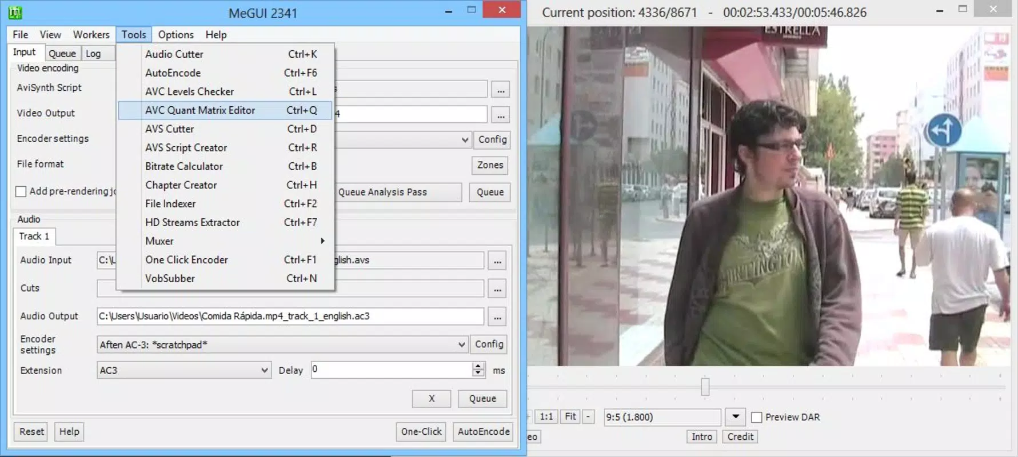Browse for Cuts file
Screen dimensions: 1018x457
coord(497,289)
